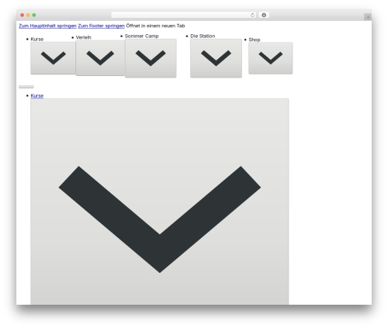Image resolution: width=388 pixels, height=328 pixels.
Task: Reload the page with the refresh icon
Action: tap(252, 16)
